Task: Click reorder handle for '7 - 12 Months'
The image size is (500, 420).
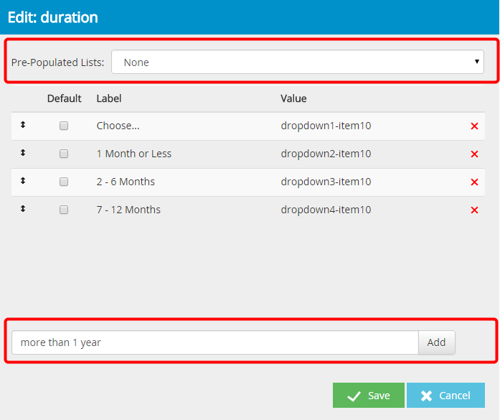Action: (x=23, y=209)
